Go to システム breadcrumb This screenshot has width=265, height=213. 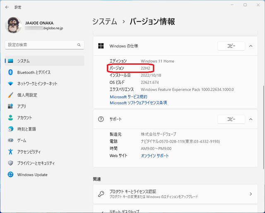coord(105,22)
